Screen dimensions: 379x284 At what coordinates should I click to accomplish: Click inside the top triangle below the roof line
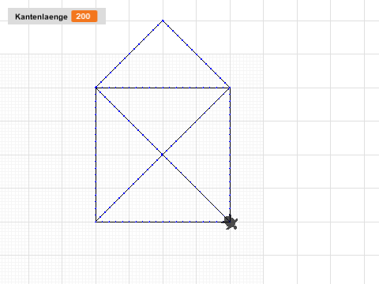[163, 110]
